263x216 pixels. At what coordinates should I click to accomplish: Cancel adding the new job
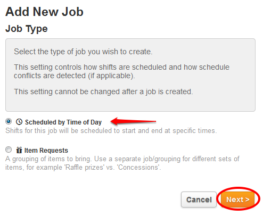coord(199,200)
